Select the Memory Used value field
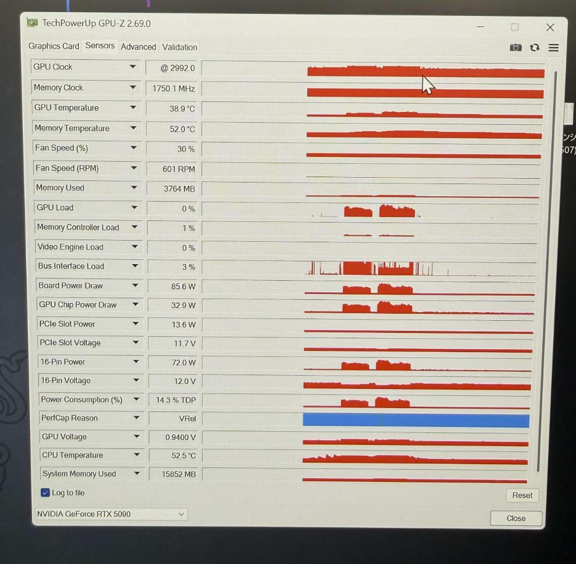Image resolution: width=576 pixels, height=564 pixels. pos(172,189)
